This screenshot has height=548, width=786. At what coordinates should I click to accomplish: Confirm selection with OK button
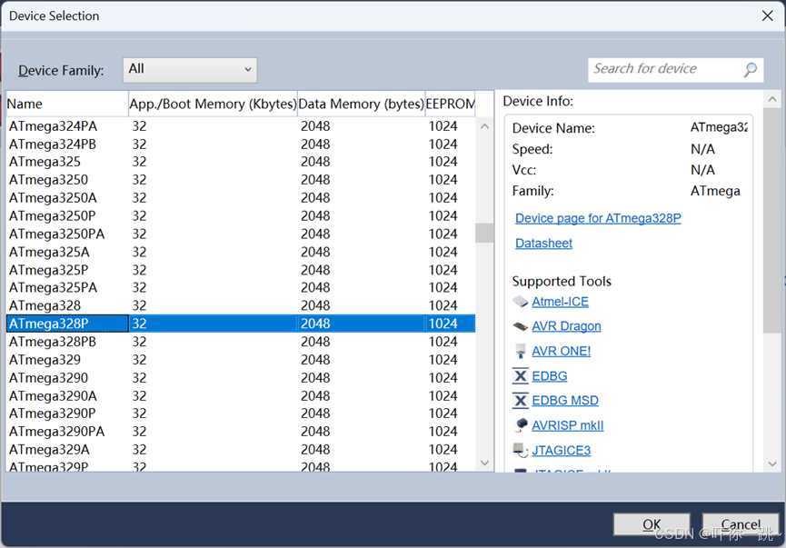point(652,524)
